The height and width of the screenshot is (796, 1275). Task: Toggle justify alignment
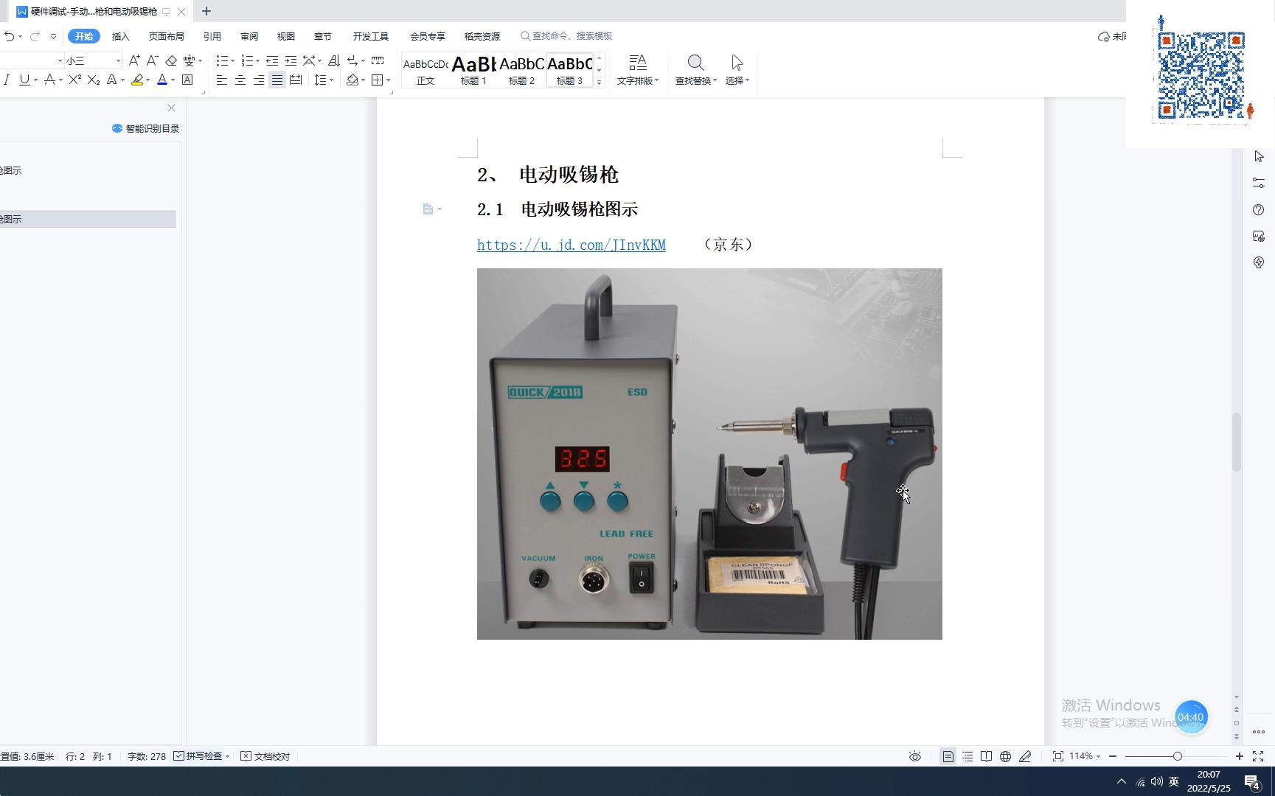(x=277, y=80)
